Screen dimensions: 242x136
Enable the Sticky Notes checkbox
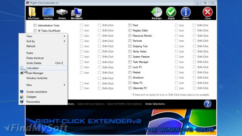pos(130,51)
